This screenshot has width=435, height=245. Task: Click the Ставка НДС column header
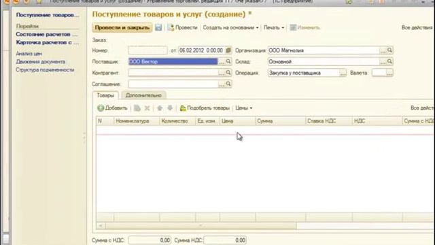coord(329,121)
